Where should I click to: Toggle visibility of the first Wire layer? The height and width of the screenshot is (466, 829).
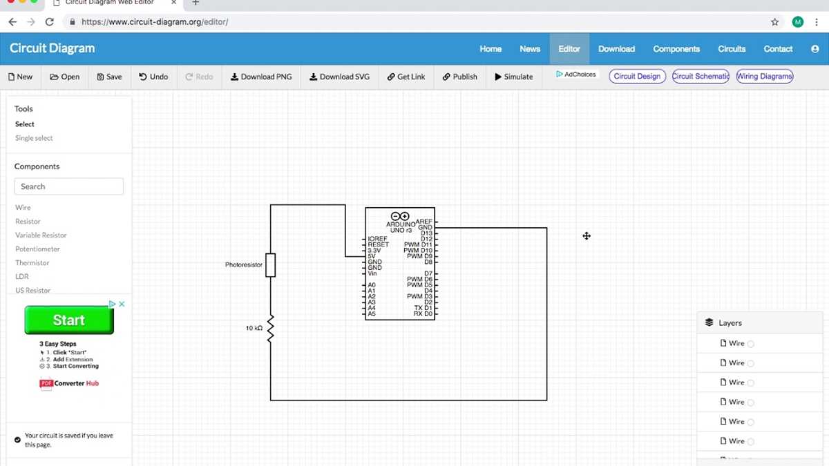[x=751, y=344]
